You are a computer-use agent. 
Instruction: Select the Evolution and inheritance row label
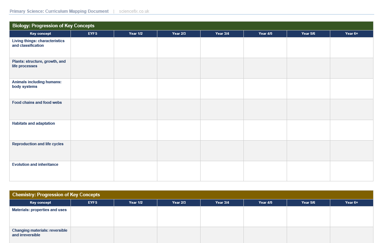[x=35, y=165]
